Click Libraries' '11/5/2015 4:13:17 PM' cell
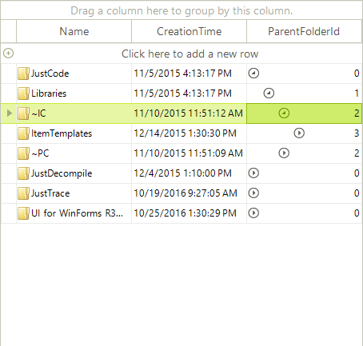 pos(189,93)
